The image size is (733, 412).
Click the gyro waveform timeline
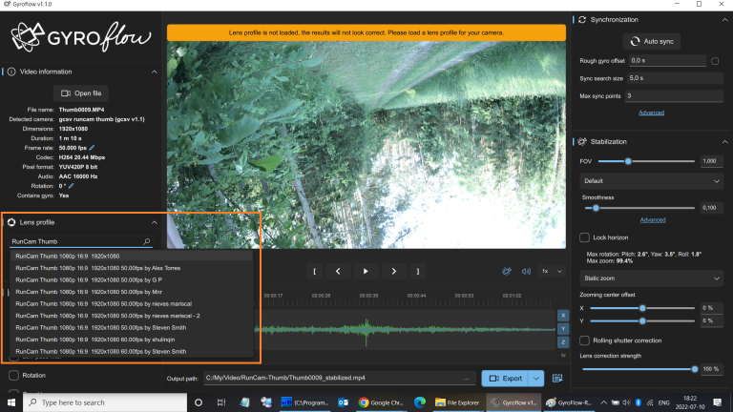[405, 330]
